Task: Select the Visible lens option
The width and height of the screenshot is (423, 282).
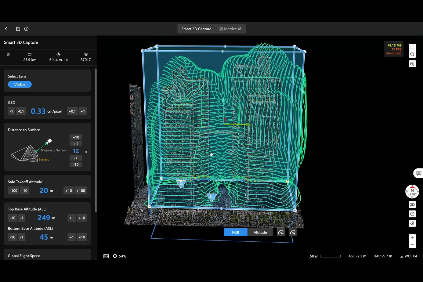Action: (20, 85)
